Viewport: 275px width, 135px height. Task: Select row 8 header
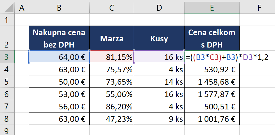pos(7,119)
